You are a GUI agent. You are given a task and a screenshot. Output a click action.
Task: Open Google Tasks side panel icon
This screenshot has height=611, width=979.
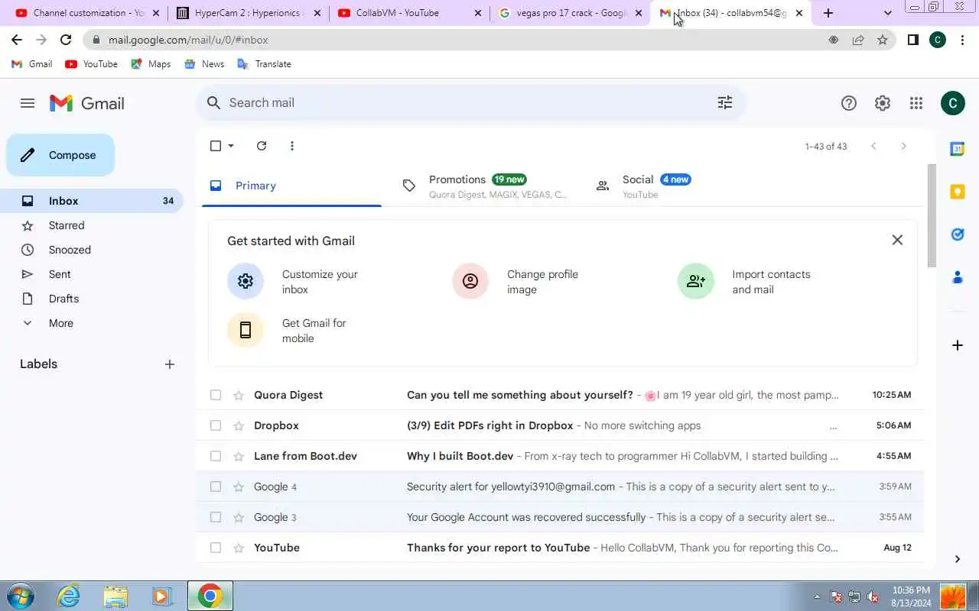point(957,234)
